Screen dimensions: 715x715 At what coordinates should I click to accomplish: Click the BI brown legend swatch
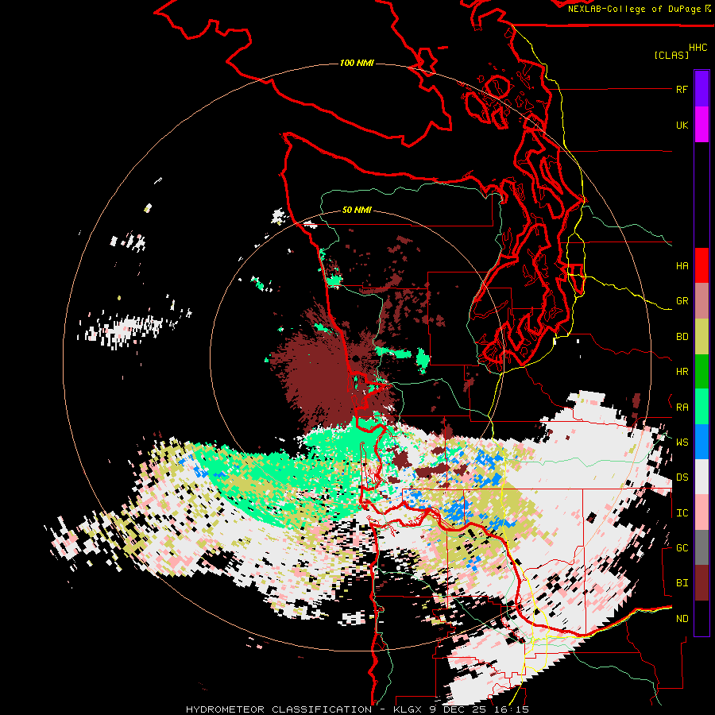(701, 583)
